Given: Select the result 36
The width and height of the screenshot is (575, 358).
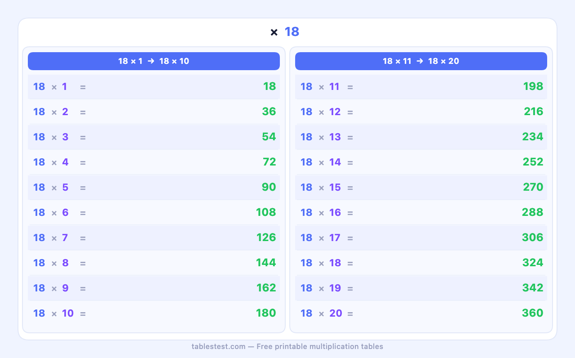Looking at the screenshot, I should coord(269,112).
